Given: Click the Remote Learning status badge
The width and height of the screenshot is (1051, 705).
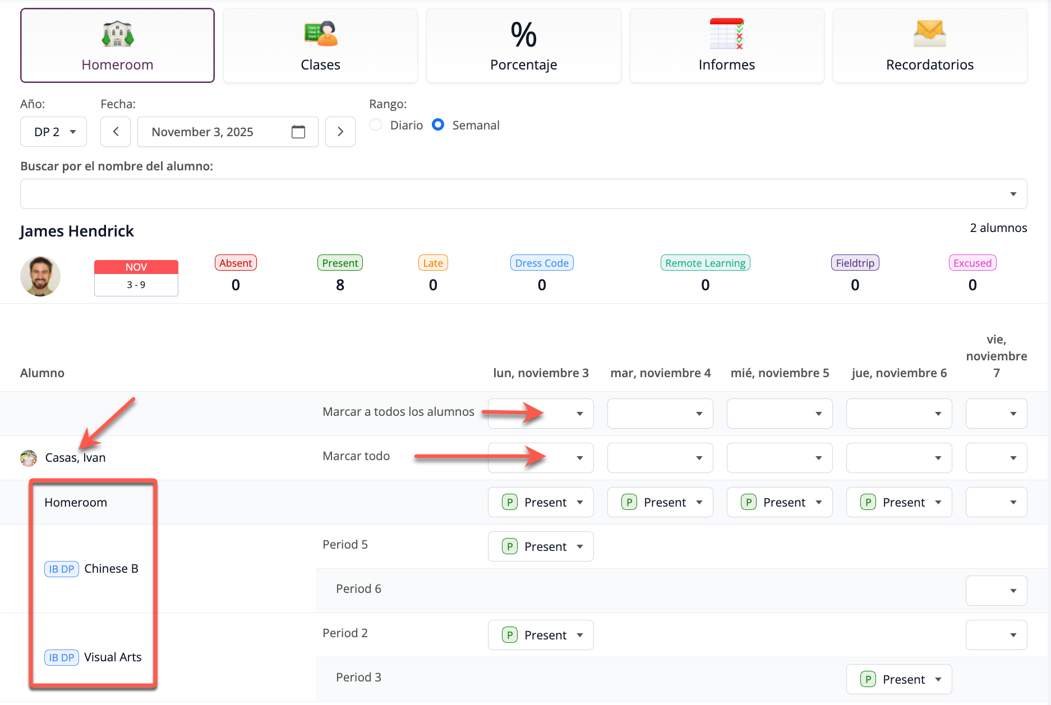Looking at the screenshot, I should click(x=705, y=263).
